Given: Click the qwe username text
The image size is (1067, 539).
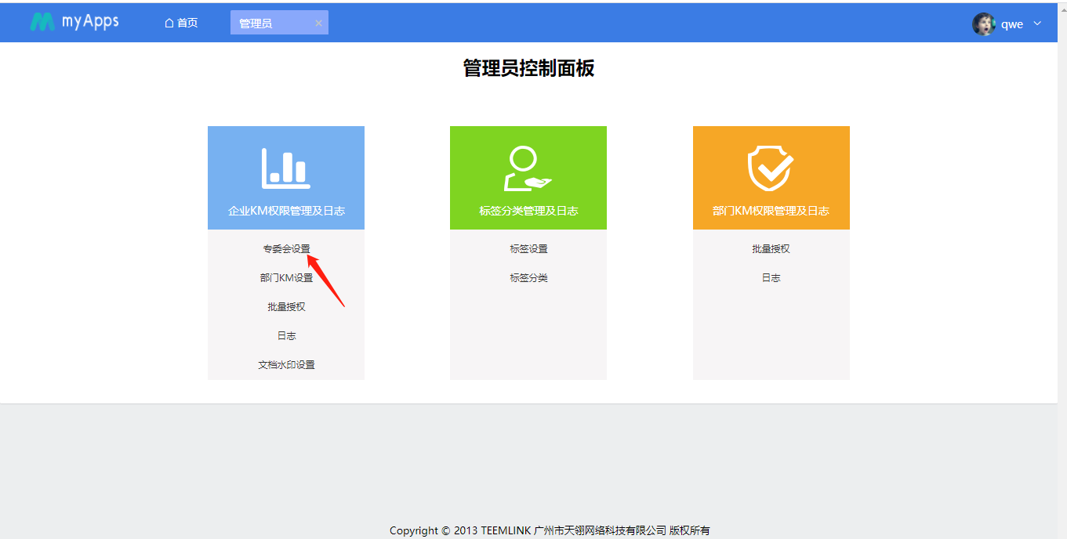Looking at the screenshot, I should (x=1011, y=24).
